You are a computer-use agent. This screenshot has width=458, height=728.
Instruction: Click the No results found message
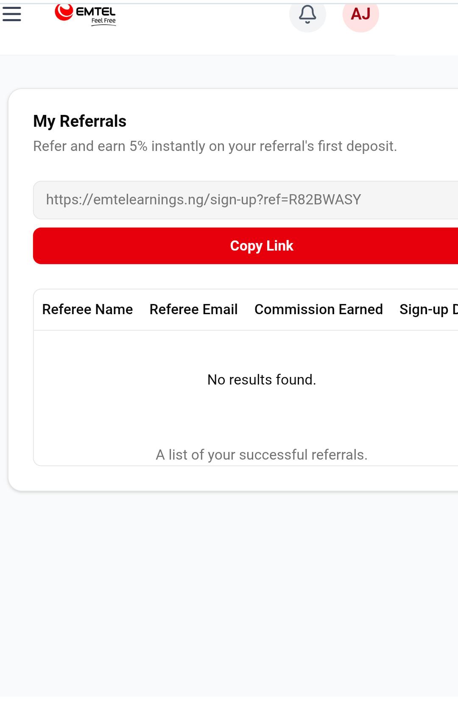click(x=261, y=379)
